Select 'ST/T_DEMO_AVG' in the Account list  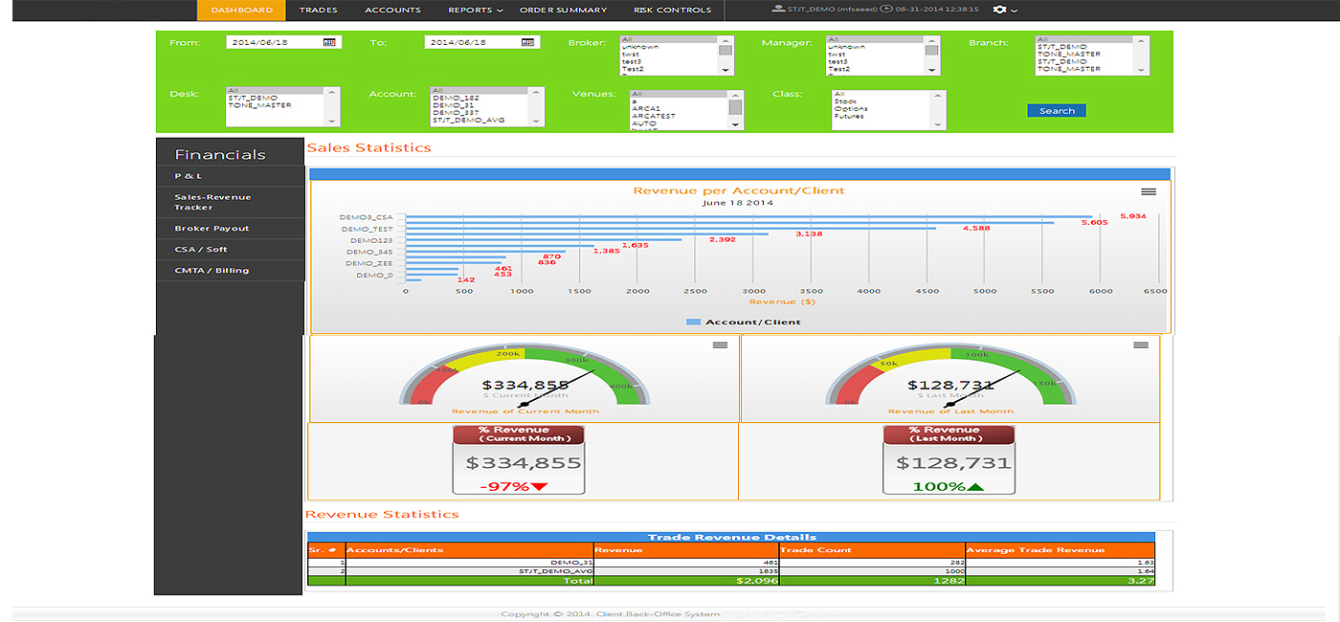[480, 121]
